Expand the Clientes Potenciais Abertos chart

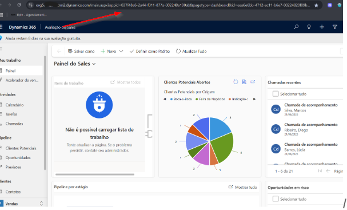(x=253, y=82)
